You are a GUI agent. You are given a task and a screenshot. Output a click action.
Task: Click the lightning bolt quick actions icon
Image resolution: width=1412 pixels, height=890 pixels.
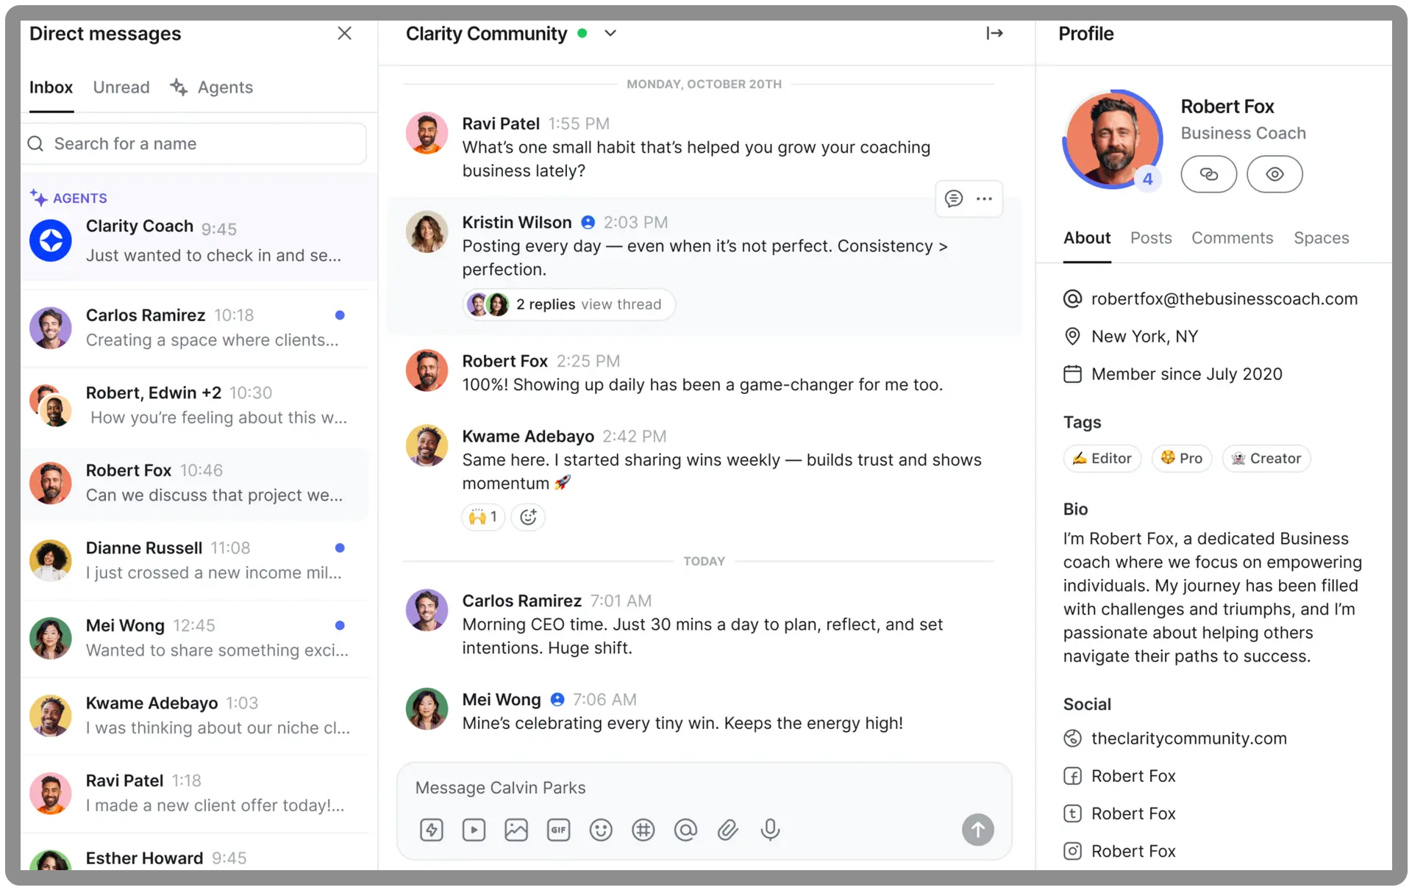click(x=431, y=830)
